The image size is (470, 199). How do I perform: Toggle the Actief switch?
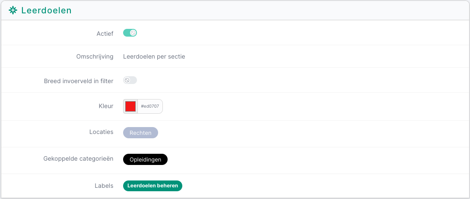tap(130, 33)
